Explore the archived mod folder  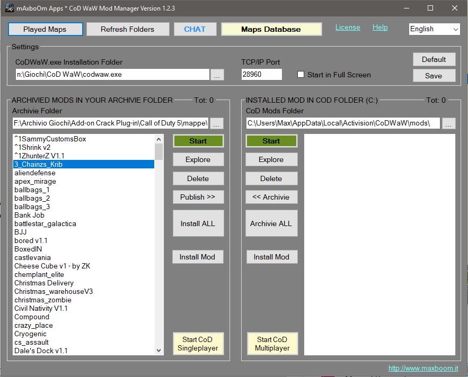point(198,159)
